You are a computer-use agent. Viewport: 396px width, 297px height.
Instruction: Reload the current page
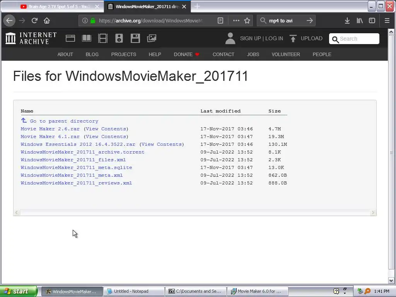coord(34,20)
